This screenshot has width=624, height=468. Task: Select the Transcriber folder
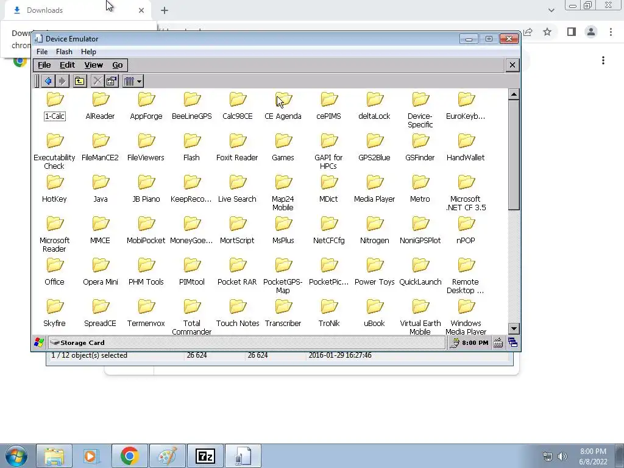[283, 313]
